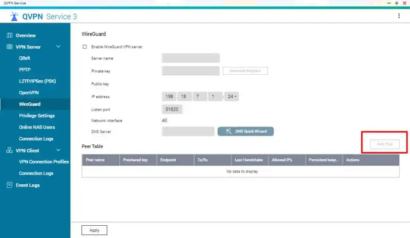
Task: Minimize the QVPN Service window
Action: pos(389,3)
